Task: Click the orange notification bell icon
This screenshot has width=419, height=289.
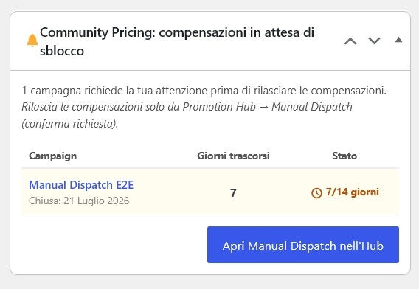Action: [x=32, y=41]
